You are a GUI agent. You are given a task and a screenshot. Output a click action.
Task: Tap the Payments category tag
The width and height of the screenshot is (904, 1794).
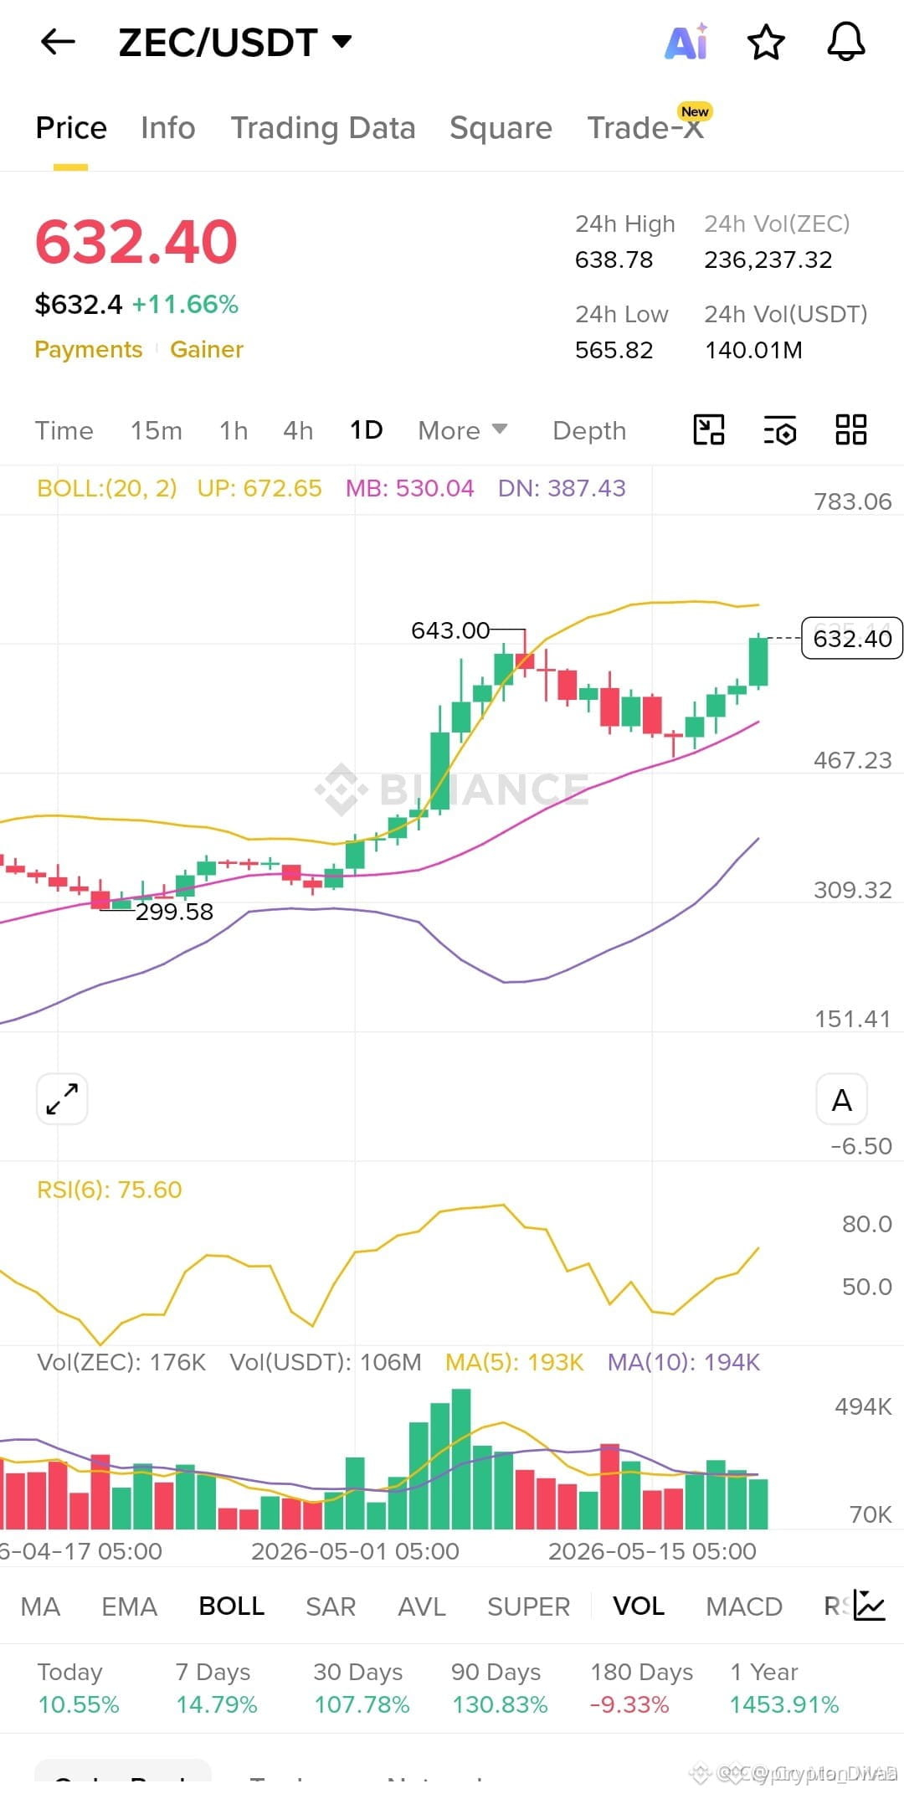[88, 349]
